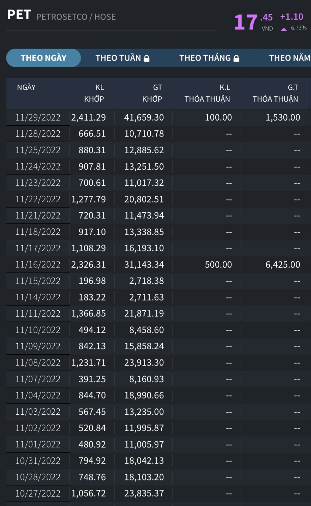The image size is (311, 506).
Task: Click the +1.10 price change value
Action: 291,17
